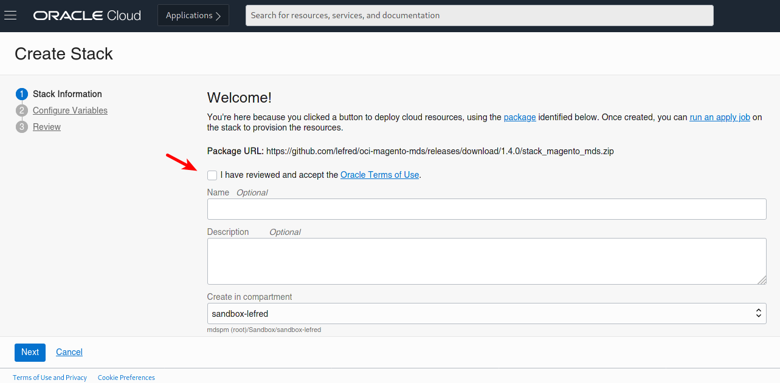Open the package link
The width and height of the screenshot is (780, 383).
point(520,117)
